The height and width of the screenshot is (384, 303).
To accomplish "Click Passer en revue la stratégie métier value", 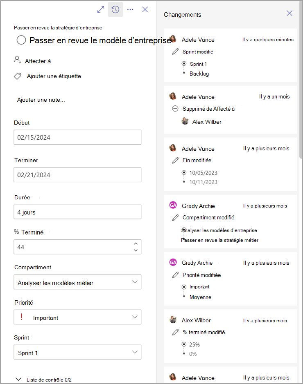I will [x=220, y=240].
